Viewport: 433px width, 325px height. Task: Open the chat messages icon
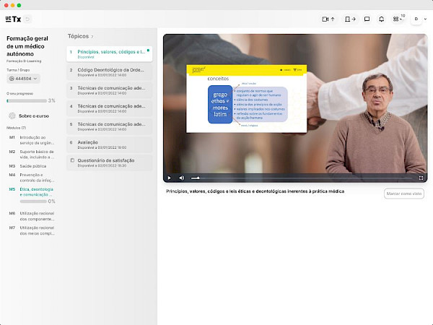tap(367, 19)
